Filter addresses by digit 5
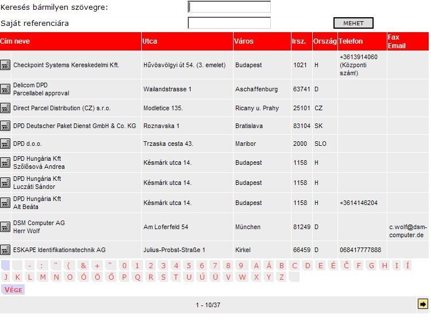Screen dimensions: 431x321 (x=189, y=266)
